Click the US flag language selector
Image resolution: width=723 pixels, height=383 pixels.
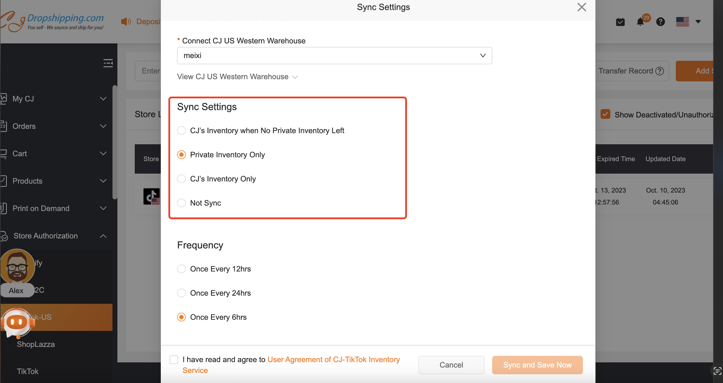(683, 21)
